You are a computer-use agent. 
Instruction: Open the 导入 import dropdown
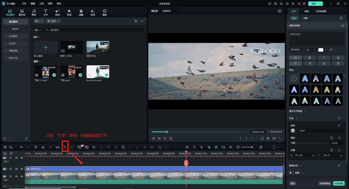(x=39, y=21)
